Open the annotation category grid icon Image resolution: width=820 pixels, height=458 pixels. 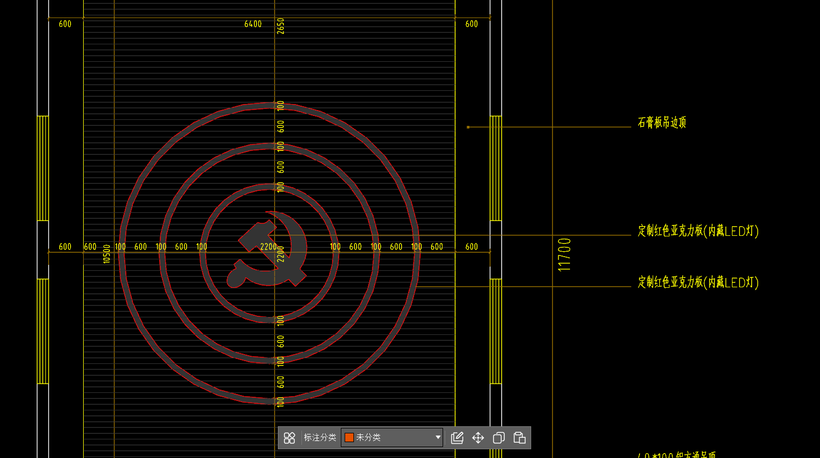(289, 438)
